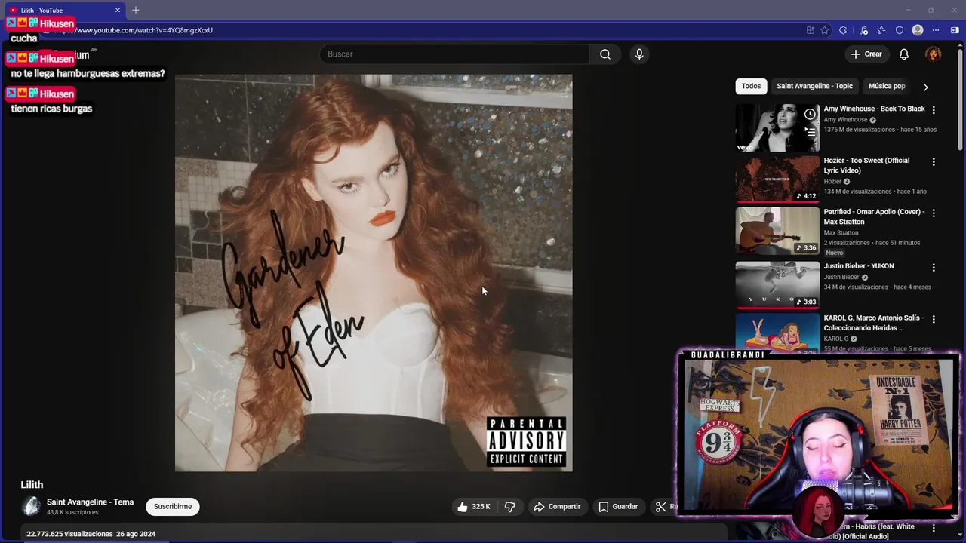Open browser settings and more menu
966x543 pixels.
[936, 30]
